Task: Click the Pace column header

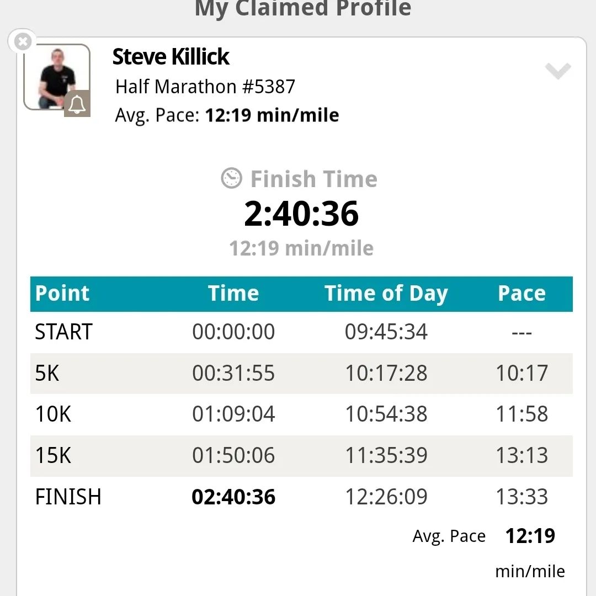Action: [522, 294]
